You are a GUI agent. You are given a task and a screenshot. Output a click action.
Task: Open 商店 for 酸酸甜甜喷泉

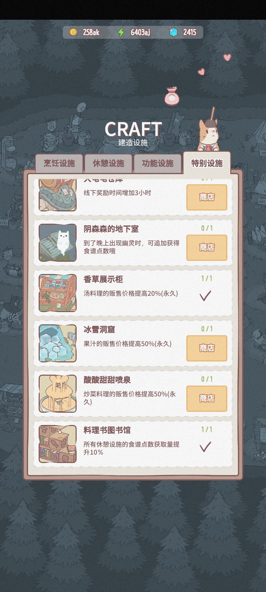[207, 398]
